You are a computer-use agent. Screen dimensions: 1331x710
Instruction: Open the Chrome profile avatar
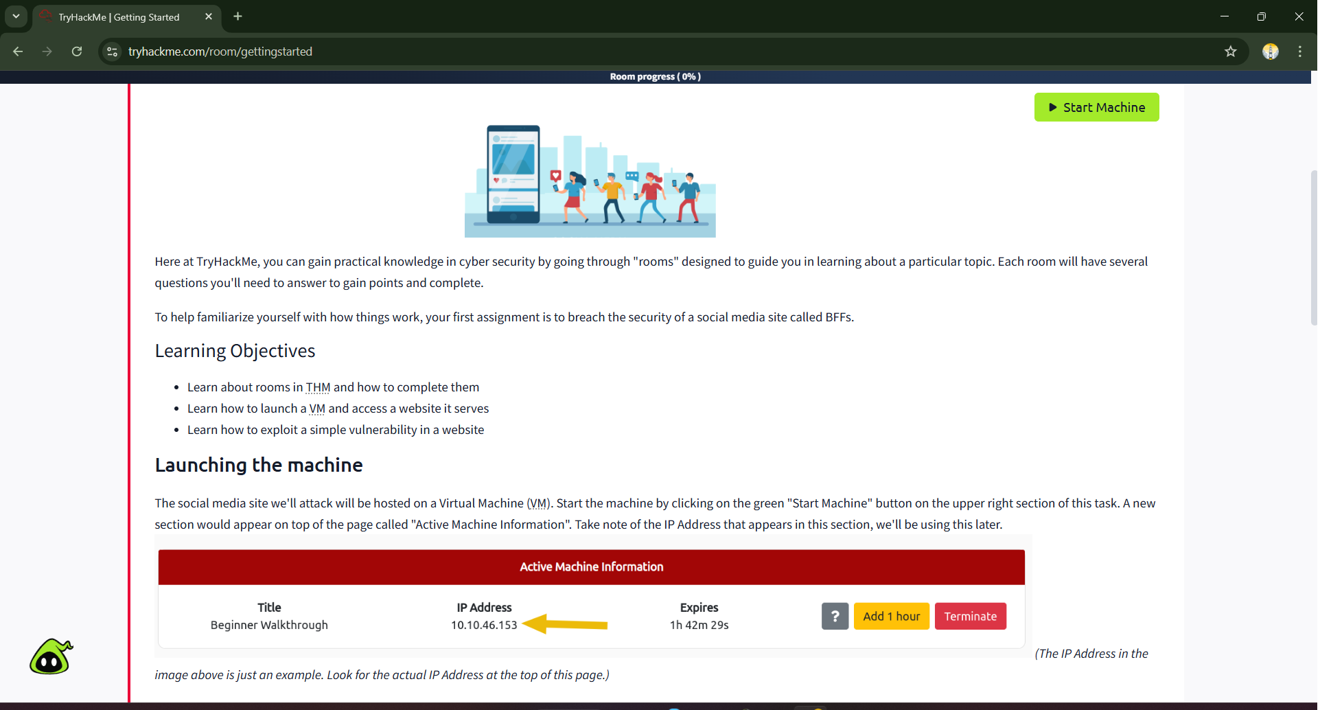tap(1270, 51)
